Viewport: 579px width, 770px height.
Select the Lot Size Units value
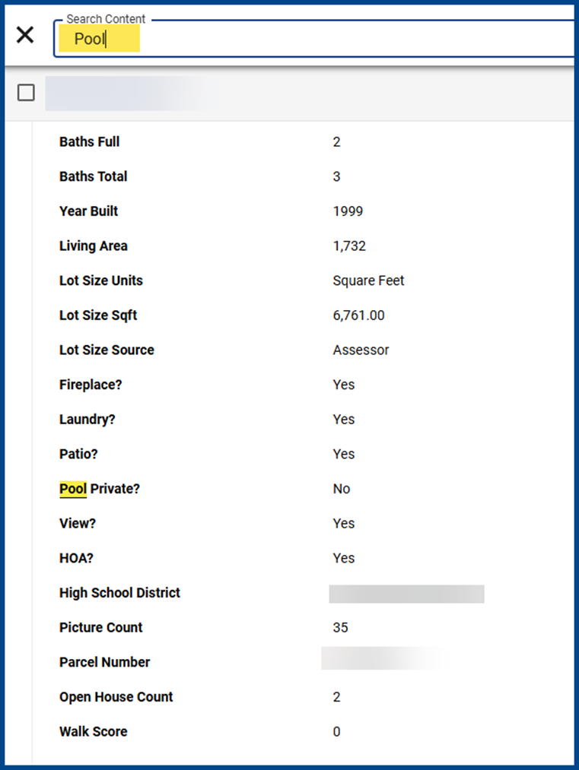pyautogui.click(x=369, y=280)
